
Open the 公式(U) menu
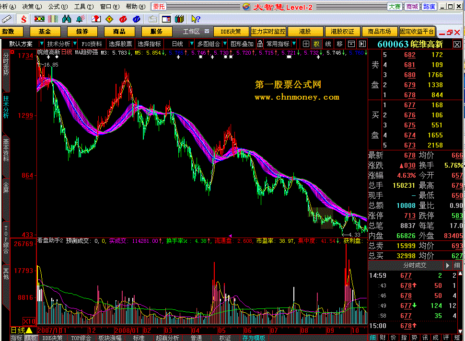(58, 7)
